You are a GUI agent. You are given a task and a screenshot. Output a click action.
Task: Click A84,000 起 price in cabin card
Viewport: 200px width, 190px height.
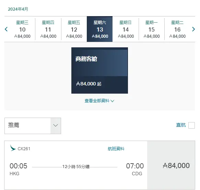[x=89, y=84]
